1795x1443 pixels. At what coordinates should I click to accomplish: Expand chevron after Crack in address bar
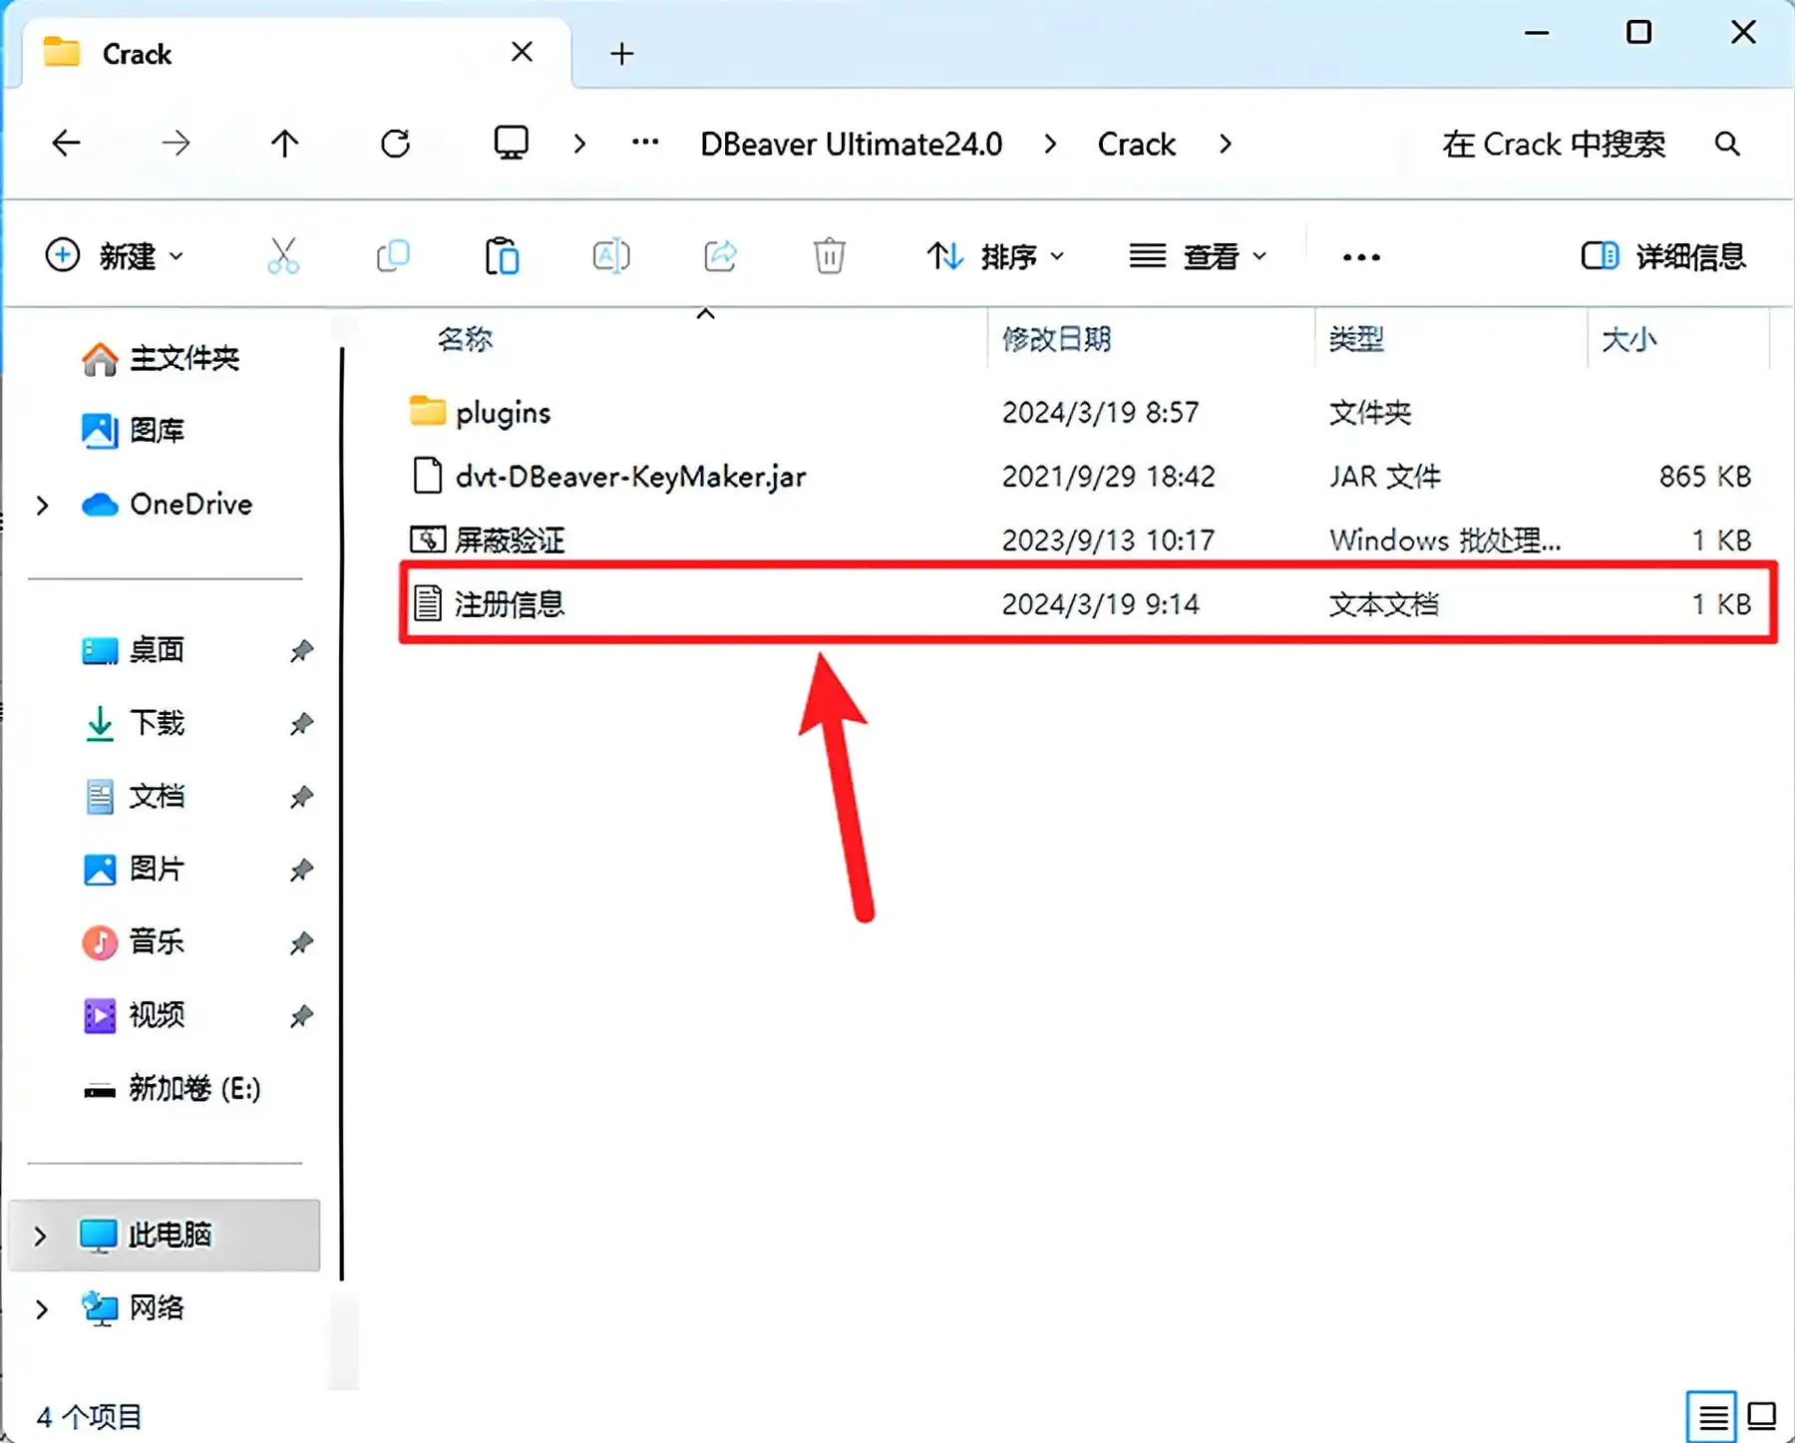click(x=1226, y=144)
